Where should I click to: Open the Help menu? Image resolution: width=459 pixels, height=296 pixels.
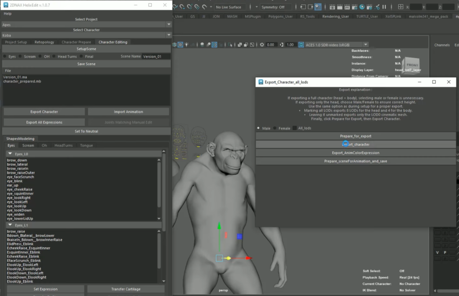tap(8, 14)
